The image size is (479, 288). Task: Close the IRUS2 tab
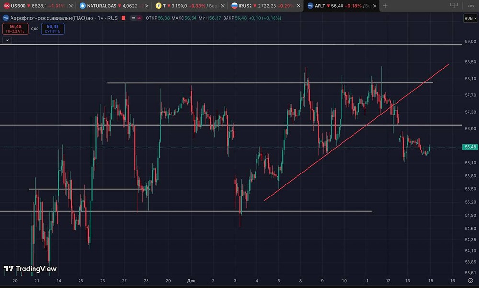point(298,5)
